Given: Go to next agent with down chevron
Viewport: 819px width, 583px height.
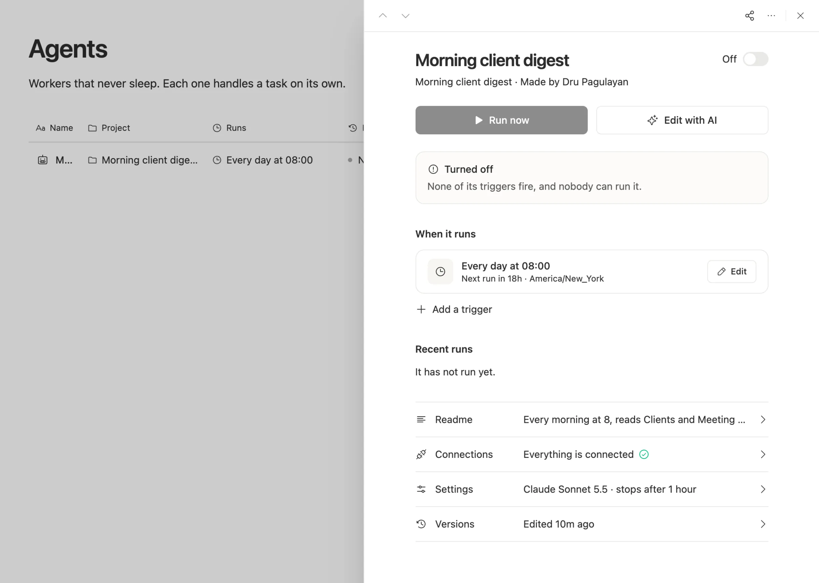Looking at the screenshot, I should click(x=405, y=15).
